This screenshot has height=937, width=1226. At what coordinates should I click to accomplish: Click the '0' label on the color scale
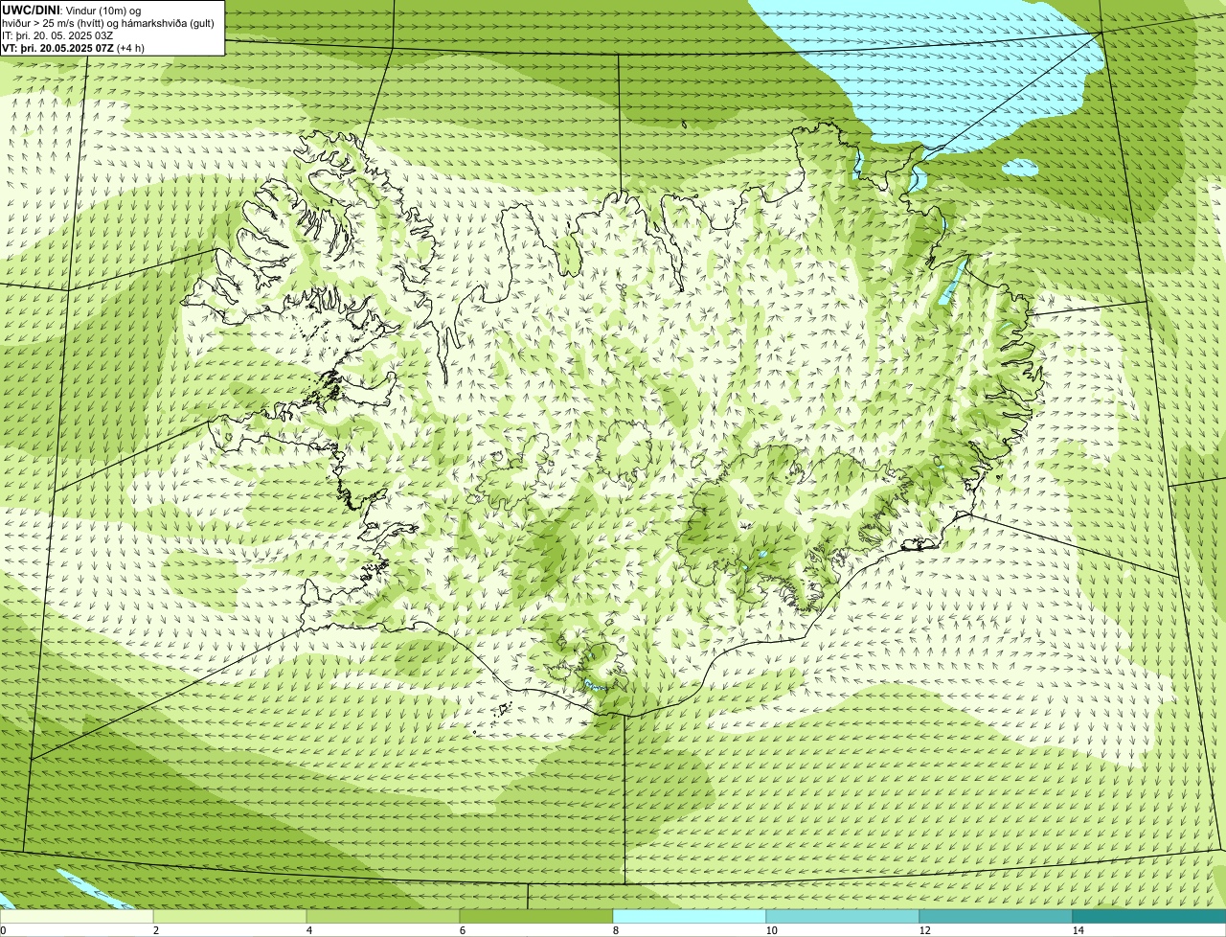pyautogui.click(x=3, y=930)
